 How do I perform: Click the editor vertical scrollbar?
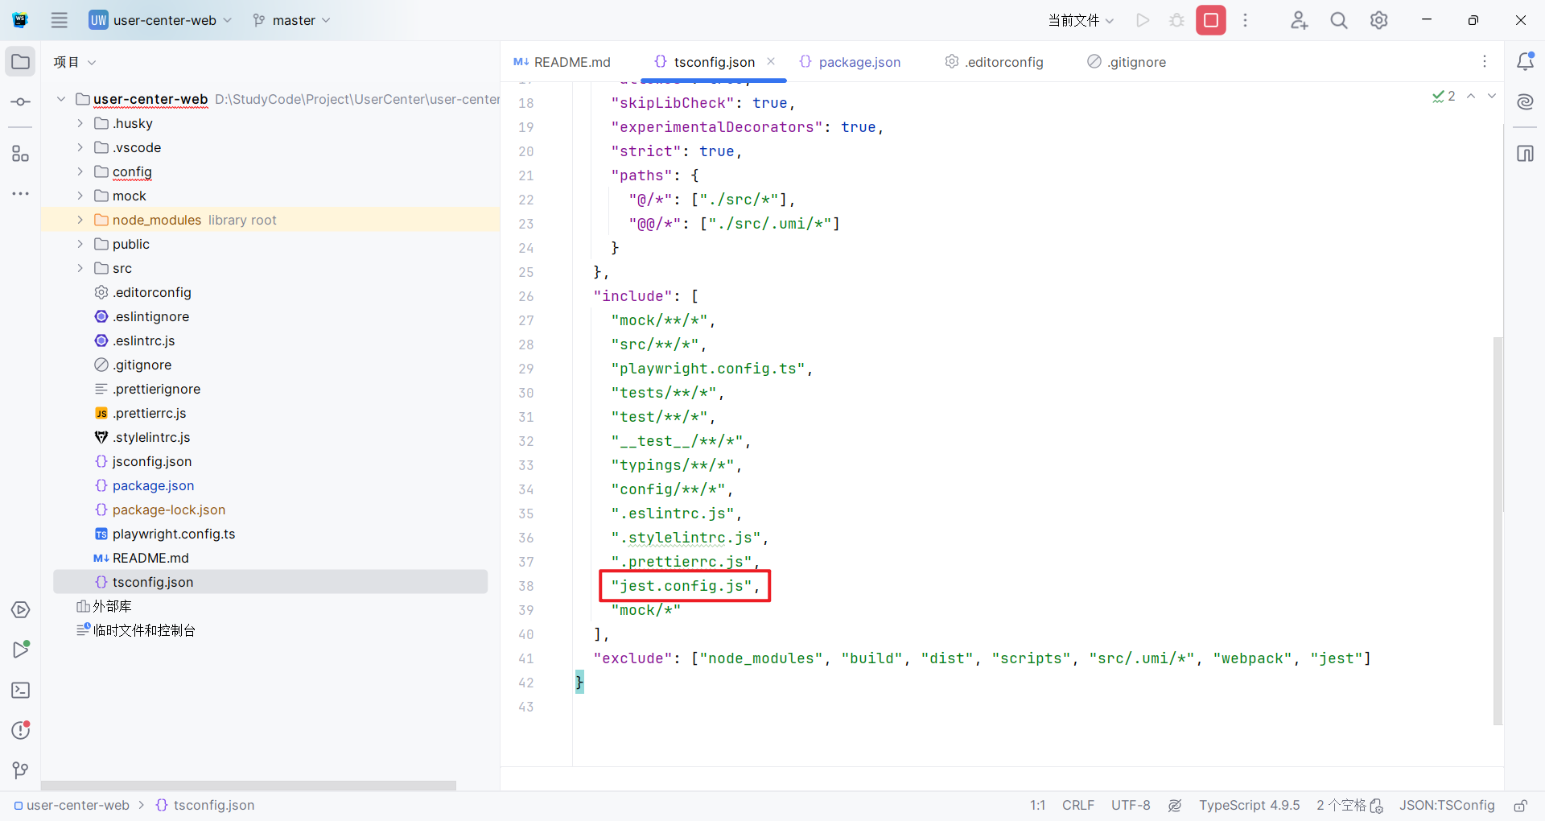tap(1498, 531)
